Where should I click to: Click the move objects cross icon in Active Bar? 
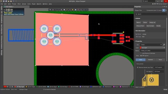(x=56, y=10)
